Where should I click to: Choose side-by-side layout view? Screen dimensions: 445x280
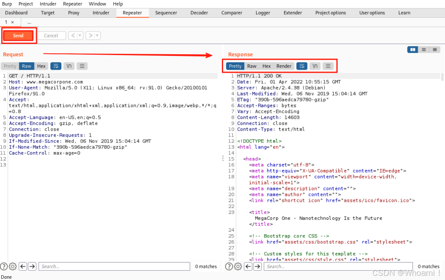[413, 50]
